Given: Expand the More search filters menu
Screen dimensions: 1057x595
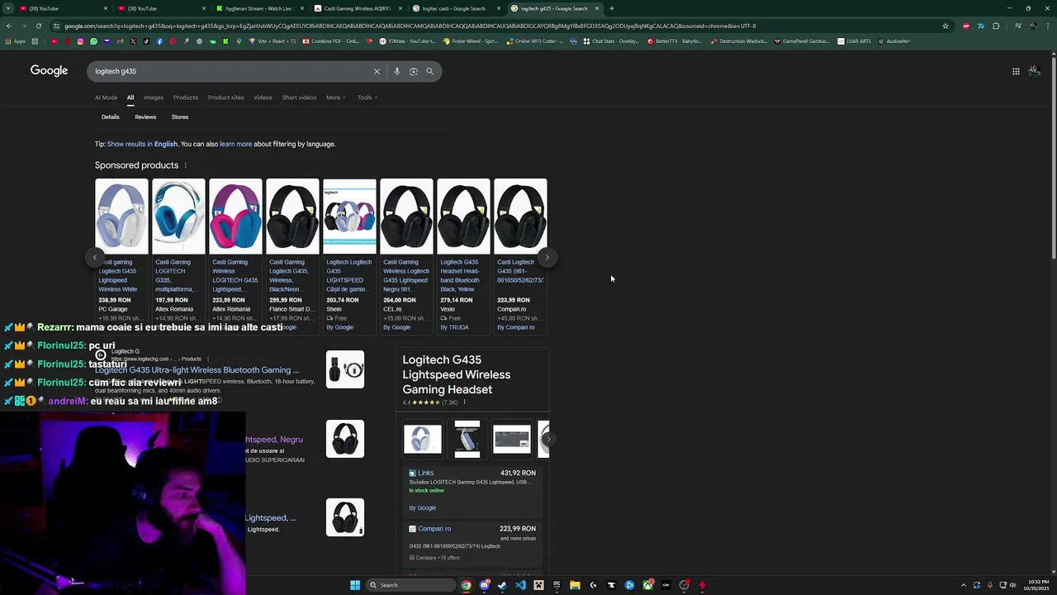Looking at the screenshot, I should tap(336, 98).
